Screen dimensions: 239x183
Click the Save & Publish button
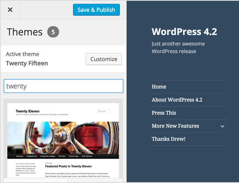pyautogui.click(x=96, y=10)
